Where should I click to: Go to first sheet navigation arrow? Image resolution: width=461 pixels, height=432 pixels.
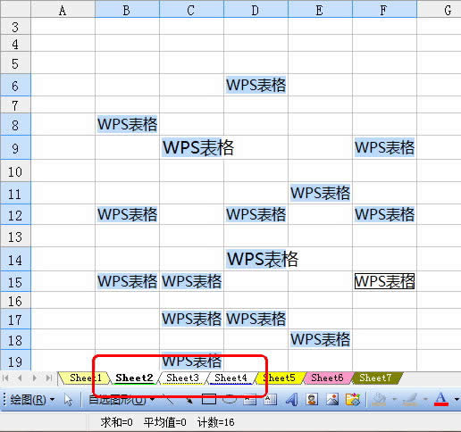point(5,378)
